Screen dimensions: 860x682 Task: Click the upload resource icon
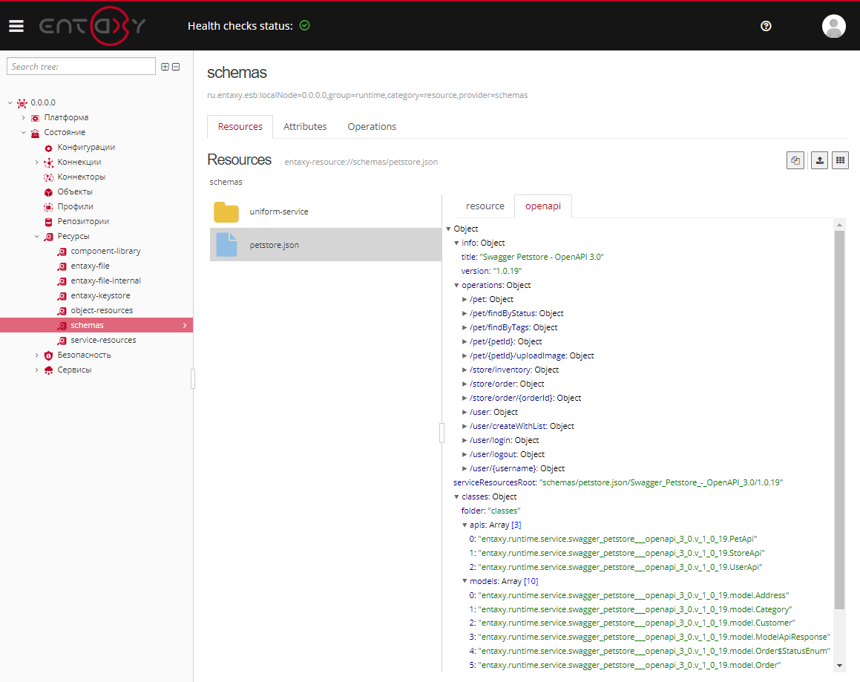(x=819, y=160)
